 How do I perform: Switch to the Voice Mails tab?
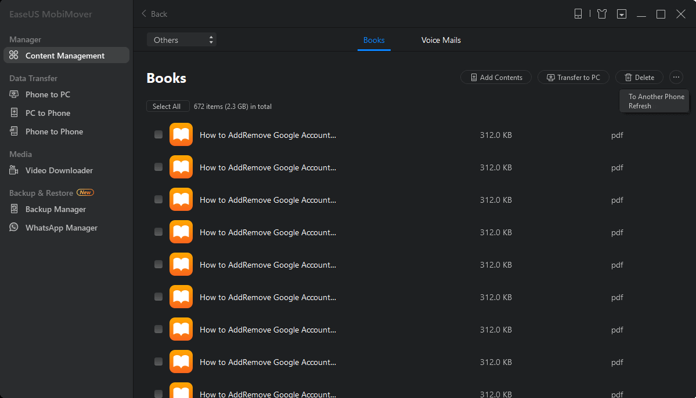coord(441,40)
